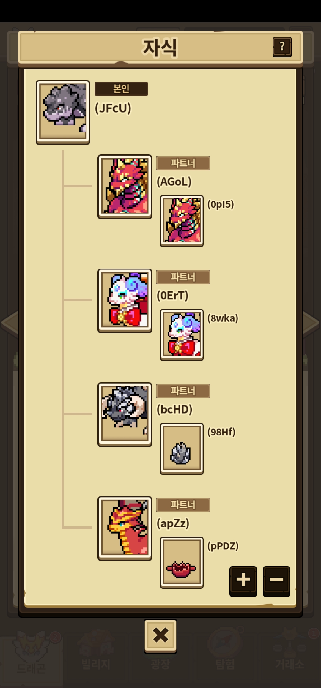
Task: Click the 본인 label badge
Action: point(121,89)
